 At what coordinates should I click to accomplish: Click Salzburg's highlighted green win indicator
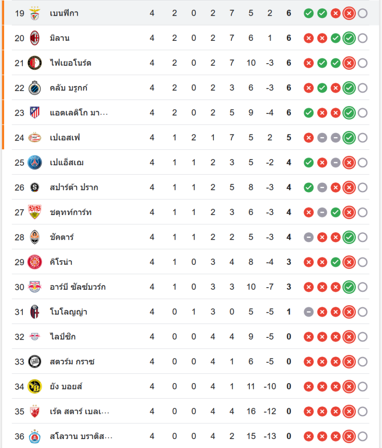(x=349, y=287)
